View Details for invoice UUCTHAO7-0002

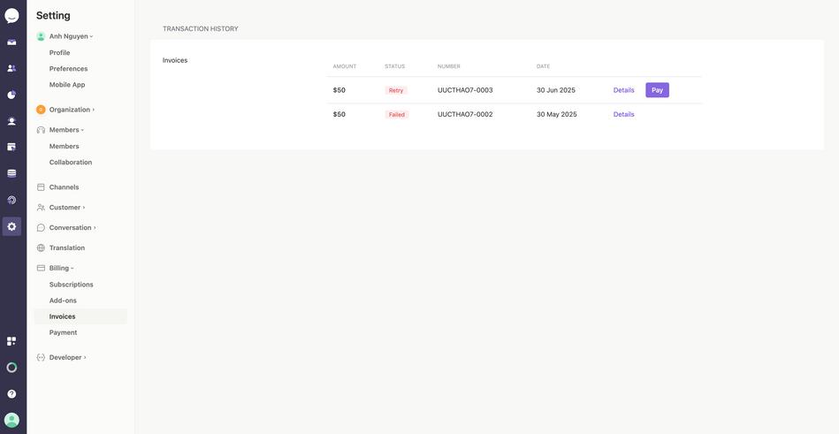623,115
